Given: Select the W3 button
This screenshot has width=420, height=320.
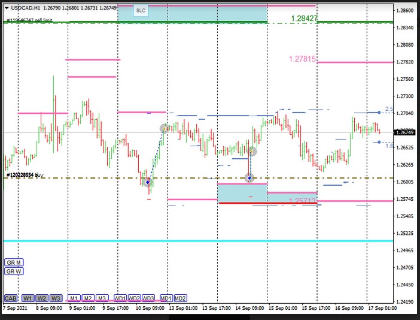Looking at the screenshot, I should coord(56,298).
